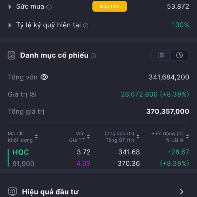Sort by Mã CK / Khối lượng column

(x=36, y=137)
